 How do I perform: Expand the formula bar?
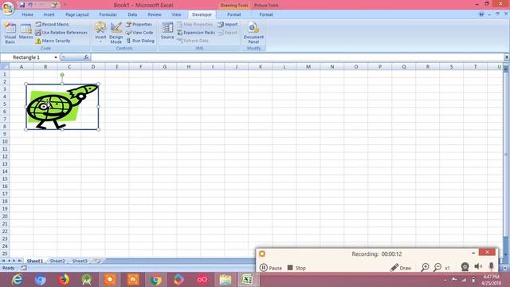507,57
